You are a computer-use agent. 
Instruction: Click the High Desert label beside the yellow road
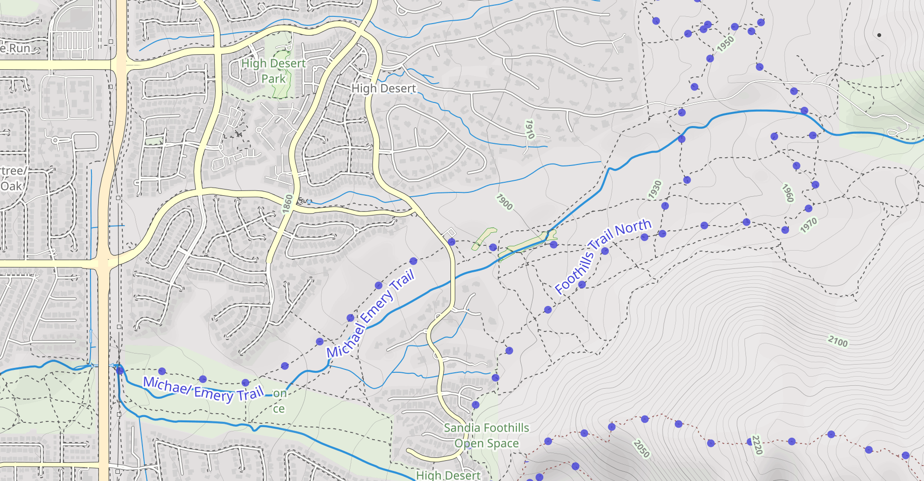click(384, 89)
